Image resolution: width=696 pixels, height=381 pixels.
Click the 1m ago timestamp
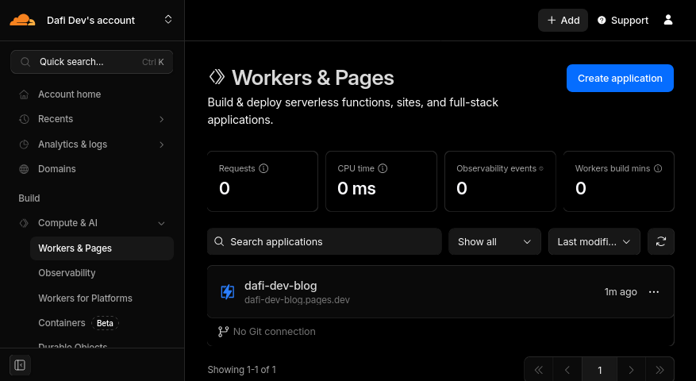pyautogui.click(x=620, y=292)
